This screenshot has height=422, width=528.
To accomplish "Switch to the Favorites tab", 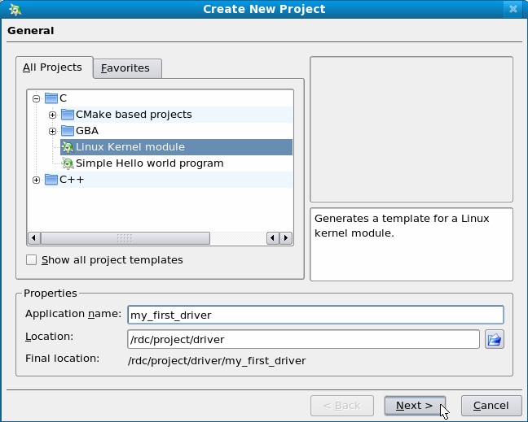I will point(125,68).
